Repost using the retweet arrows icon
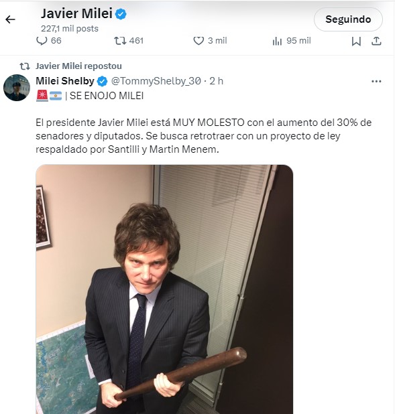 click(120, 41)
